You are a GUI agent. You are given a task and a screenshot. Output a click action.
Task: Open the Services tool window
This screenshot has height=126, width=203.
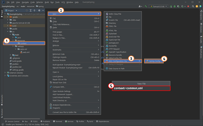pos(69,121)
